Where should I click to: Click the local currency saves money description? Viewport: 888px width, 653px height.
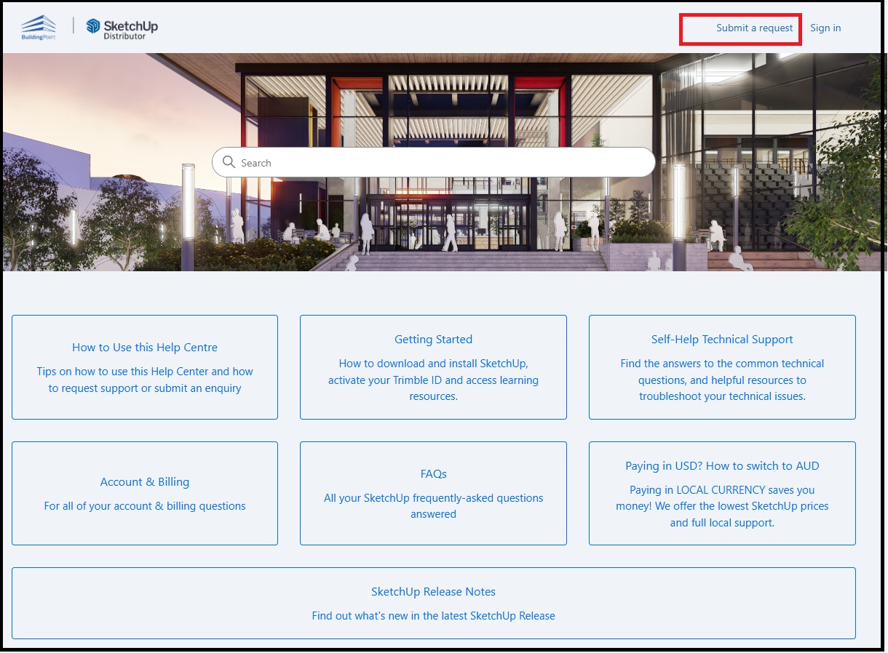721,506
